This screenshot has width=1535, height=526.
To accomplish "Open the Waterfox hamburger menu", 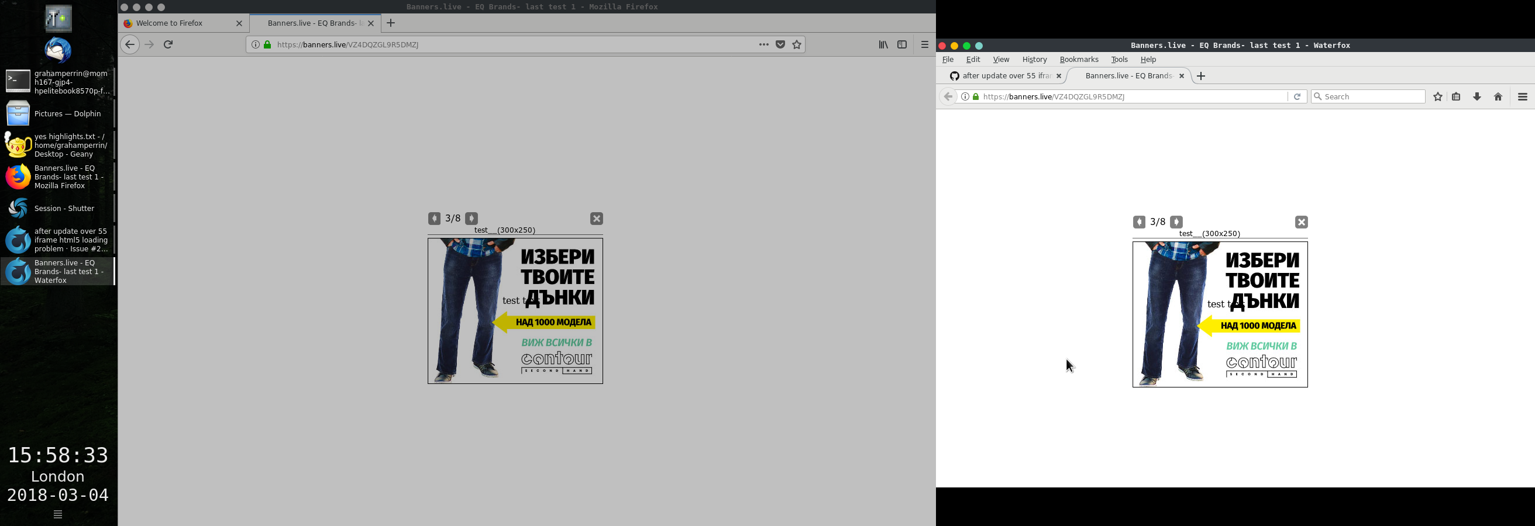I will click(x=1524, y=96).
